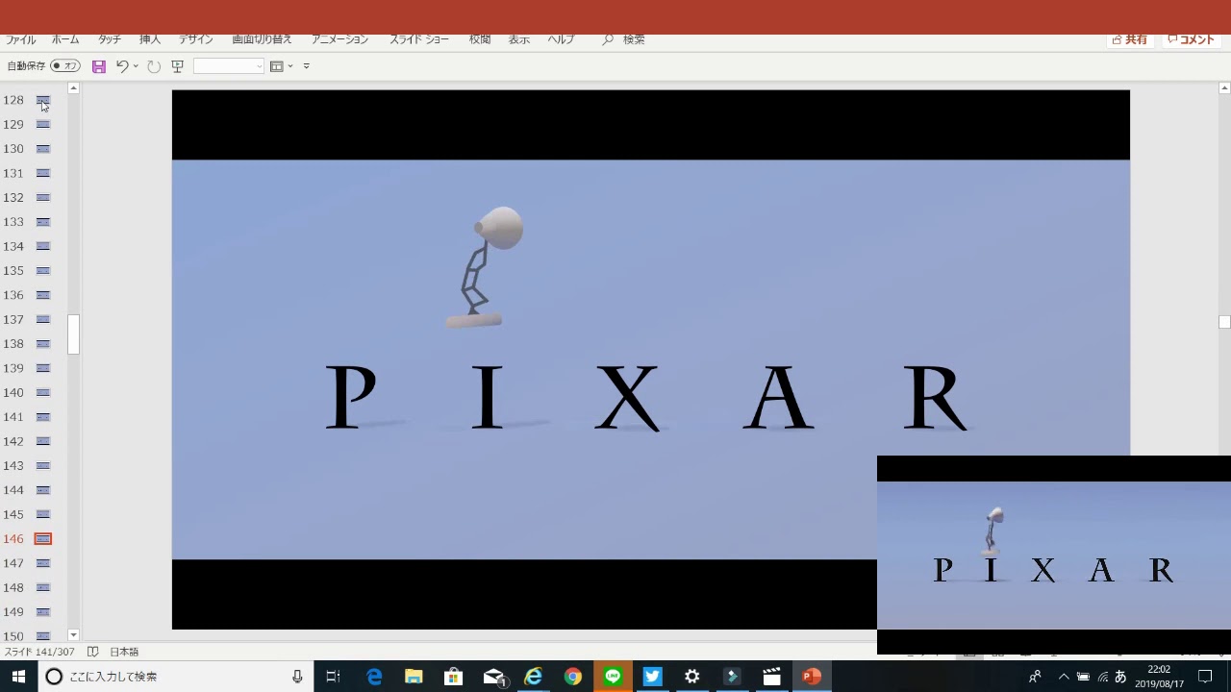1231x692 pixels.
Task: Select slide 148 thumbnail
Action: click(x=43, y=588)
